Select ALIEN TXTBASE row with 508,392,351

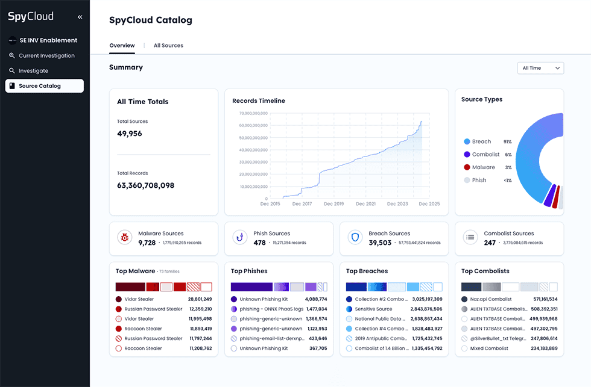coord(509,309)
